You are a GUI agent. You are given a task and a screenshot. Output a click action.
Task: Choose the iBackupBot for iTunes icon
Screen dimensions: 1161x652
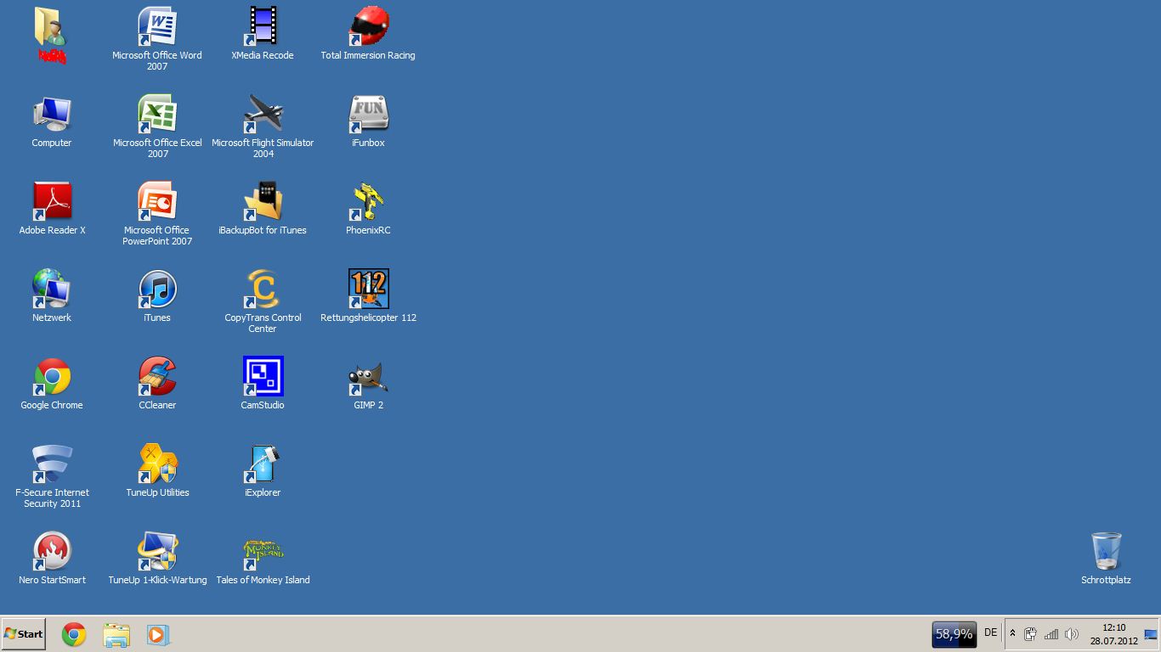(x=263, y=202)
